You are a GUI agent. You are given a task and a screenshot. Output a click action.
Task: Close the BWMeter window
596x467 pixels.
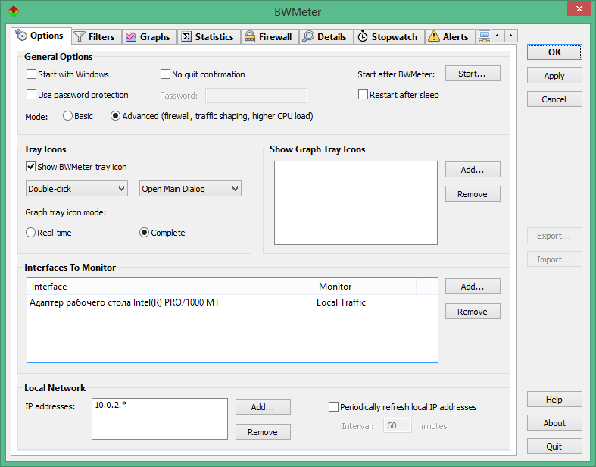[x=579, y=9]
